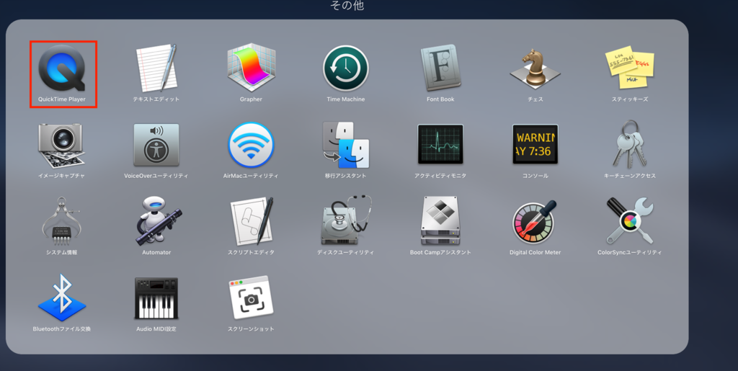Launch the イメージキャプチャ camera icon

62,146
